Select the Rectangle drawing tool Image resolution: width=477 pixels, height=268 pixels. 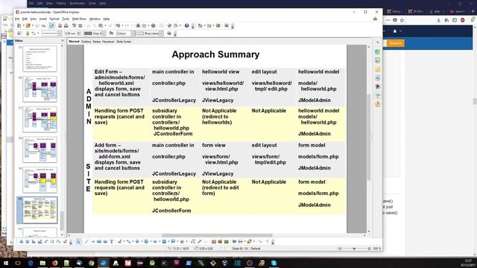(99, 241)
